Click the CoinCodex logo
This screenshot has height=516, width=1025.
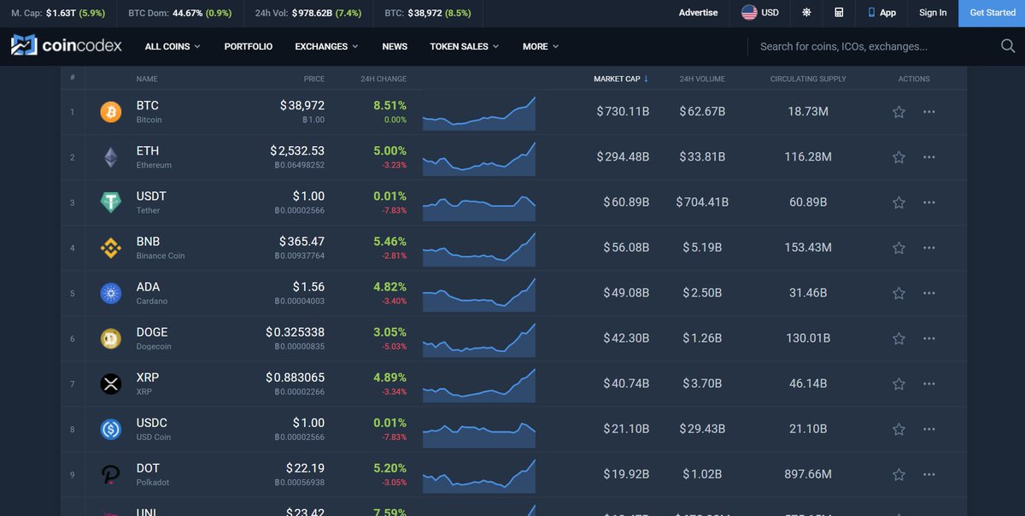(x=67, y=46)
